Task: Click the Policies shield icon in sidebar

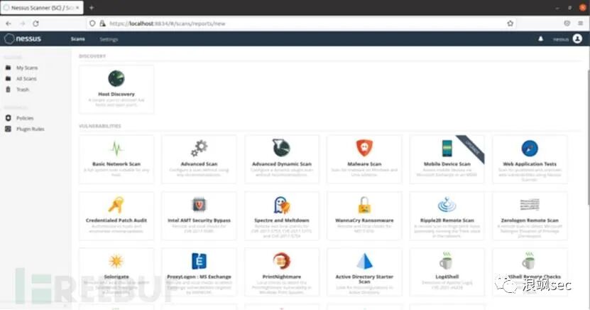Action: tap(9, 118)
